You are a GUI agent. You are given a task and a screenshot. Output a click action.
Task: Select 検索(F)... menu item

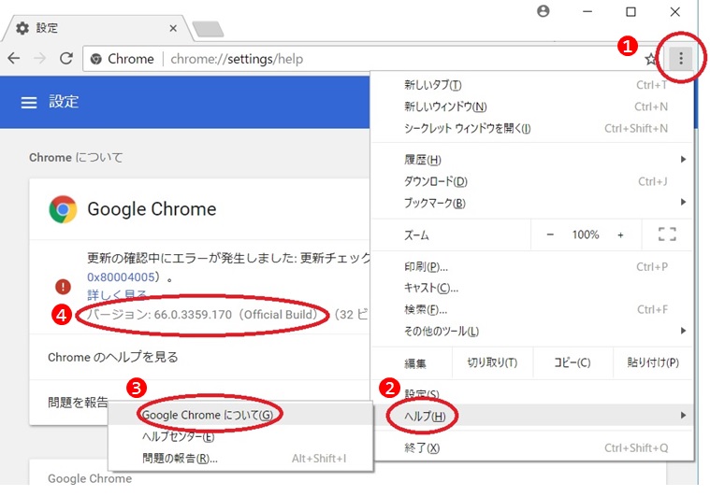[x=532, y=310]
